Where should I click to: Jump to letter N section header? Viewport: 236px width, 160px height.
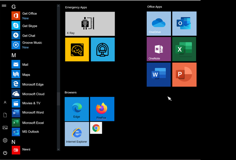pyautogui.click(x=13, y=142)
